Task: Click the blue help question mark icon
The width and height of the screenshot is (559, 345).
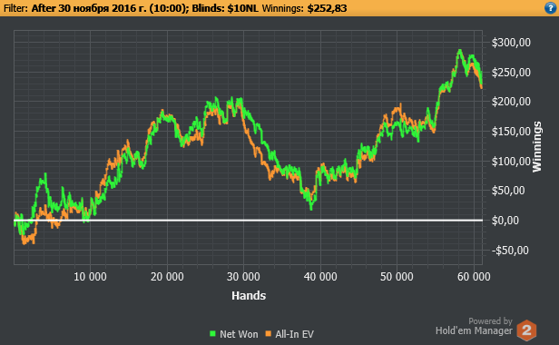Action: point(551,8)
